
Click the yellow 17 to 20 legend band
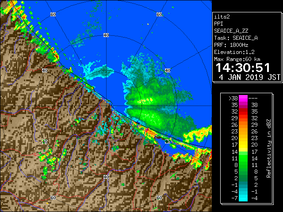click(x=243, y=145)
